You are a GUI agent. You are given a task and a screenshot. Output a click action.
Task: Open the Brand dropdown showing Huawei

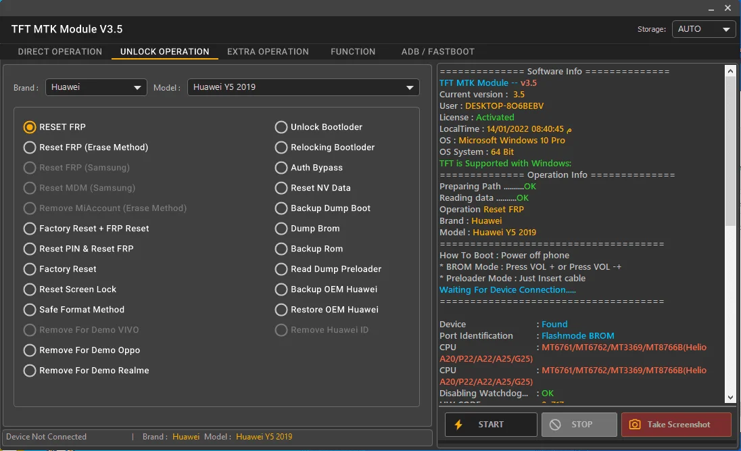96,87
